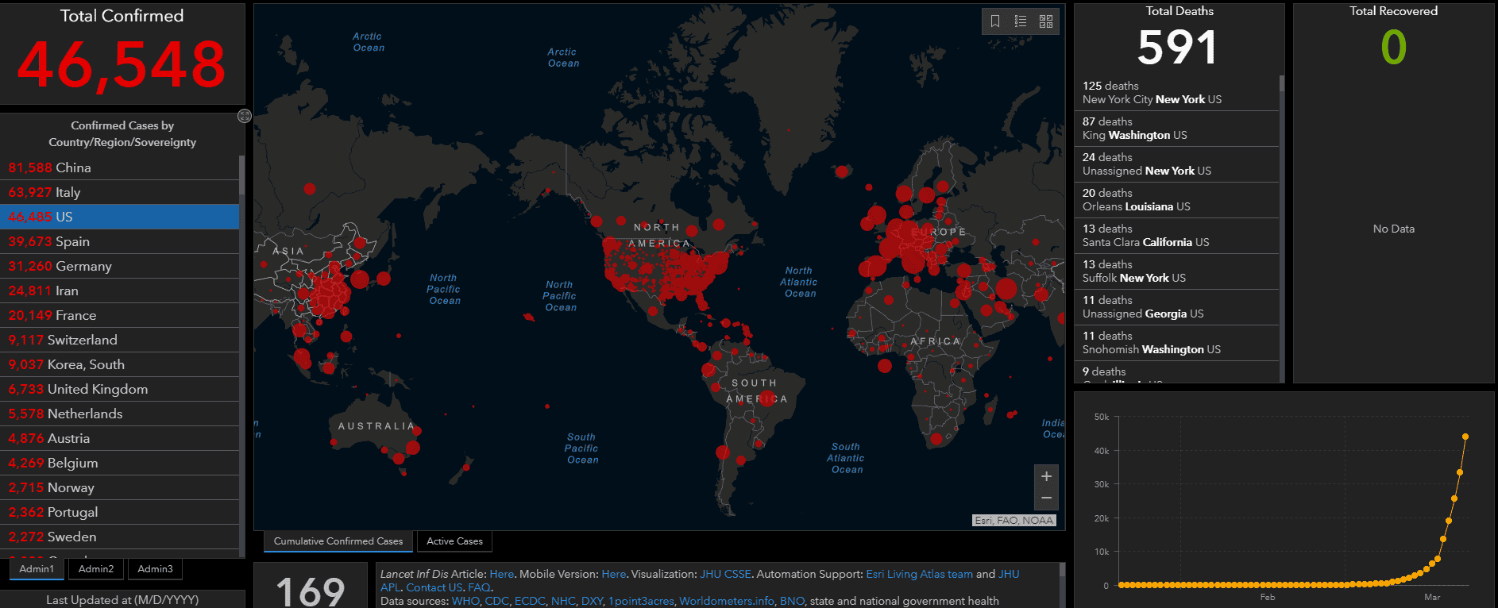Open the Lancet article Here link
The height and width of the screenshot is (608, 1498).
[x=501, y=574]
